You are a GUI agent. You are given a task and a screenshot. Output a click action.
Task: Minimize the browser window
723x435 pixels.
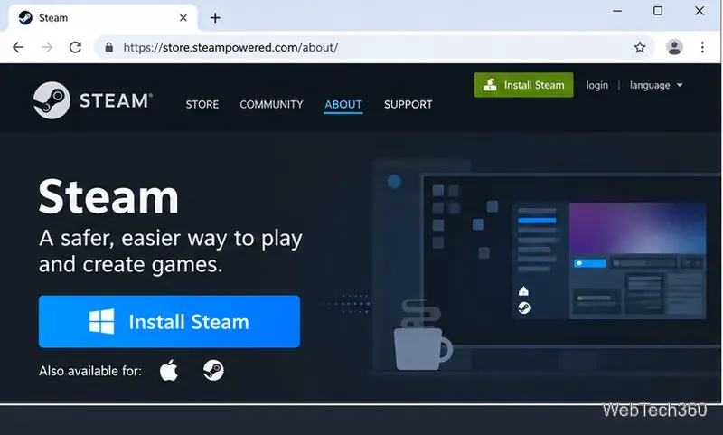(617, 11)
